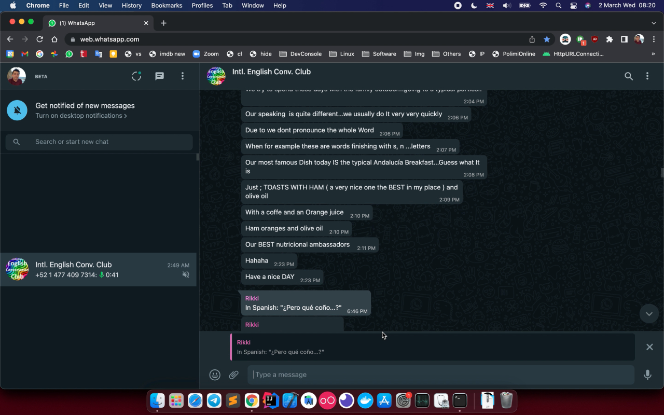Open the Google Calendar bookmark icon

coord(10,54)
